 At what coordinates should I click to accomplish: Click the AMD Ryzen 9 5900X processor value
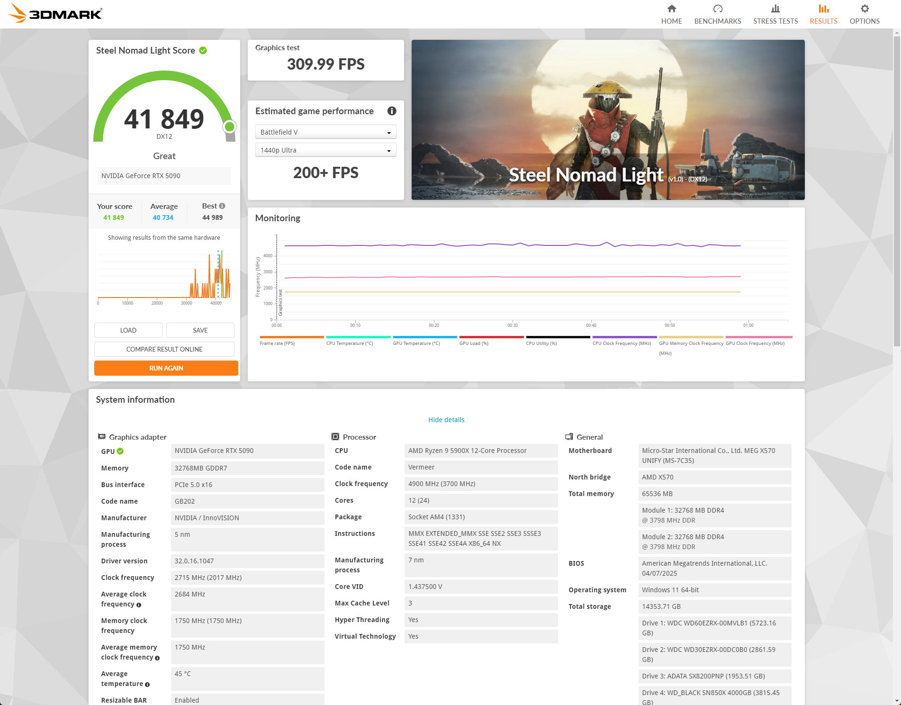click(481, 451)
